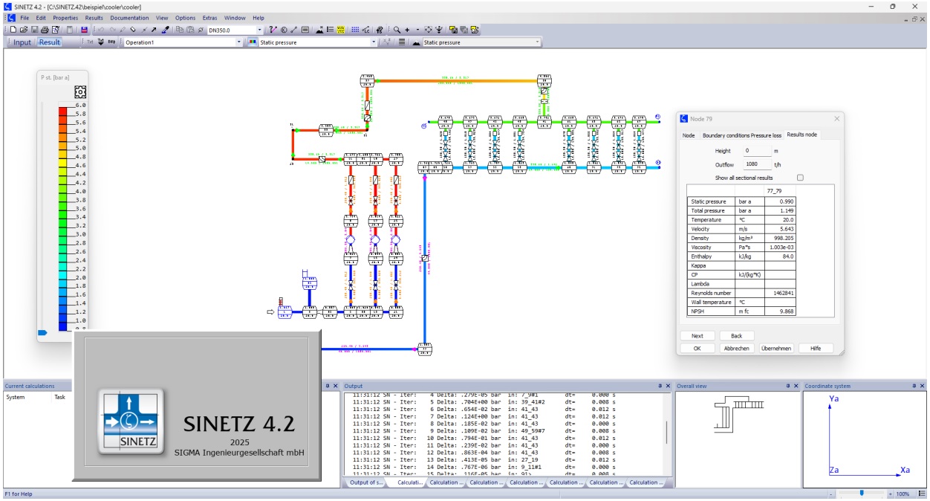This screenshot has height=501, width=930.
Task: Open the Properties menu
Action: click(x=65, y=17)
